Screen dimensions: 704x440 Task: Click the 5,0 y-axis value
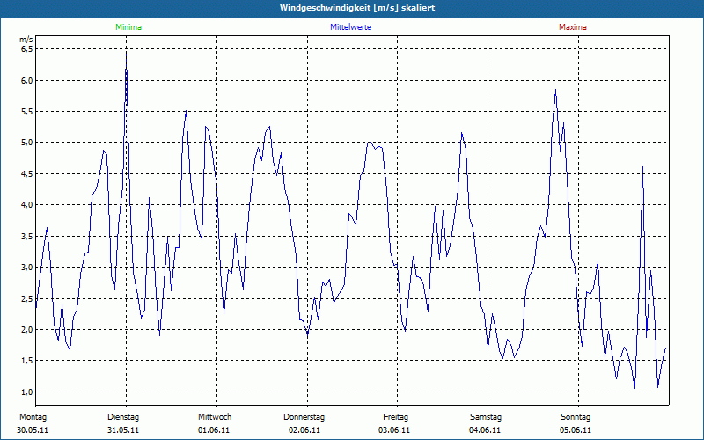click(x=27, y=143)
